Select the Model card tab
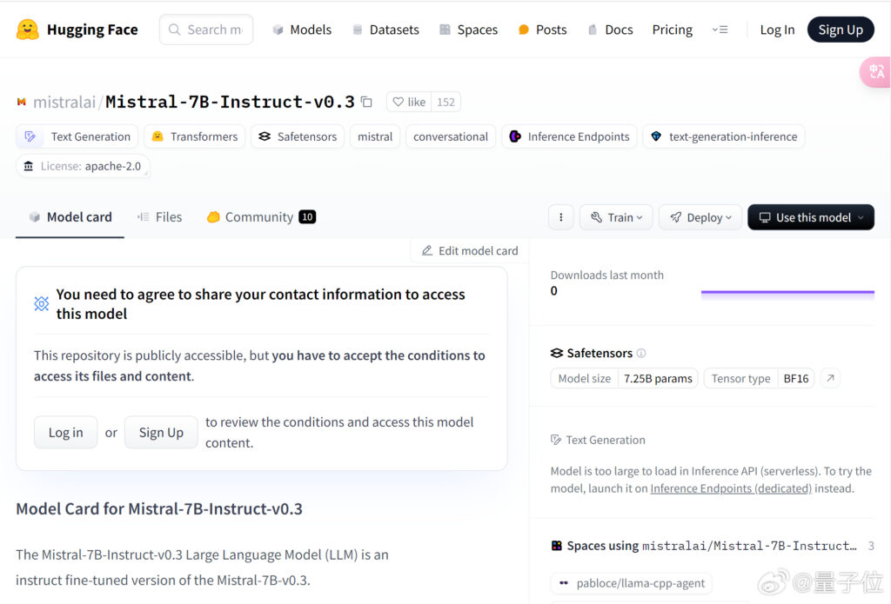 [x=70, y=217]
